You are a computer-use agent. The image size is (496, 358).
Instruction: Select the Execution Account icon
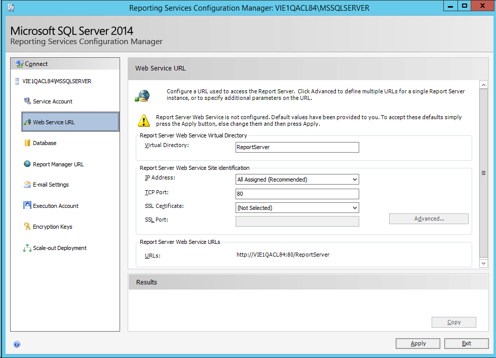click(27, 205)
